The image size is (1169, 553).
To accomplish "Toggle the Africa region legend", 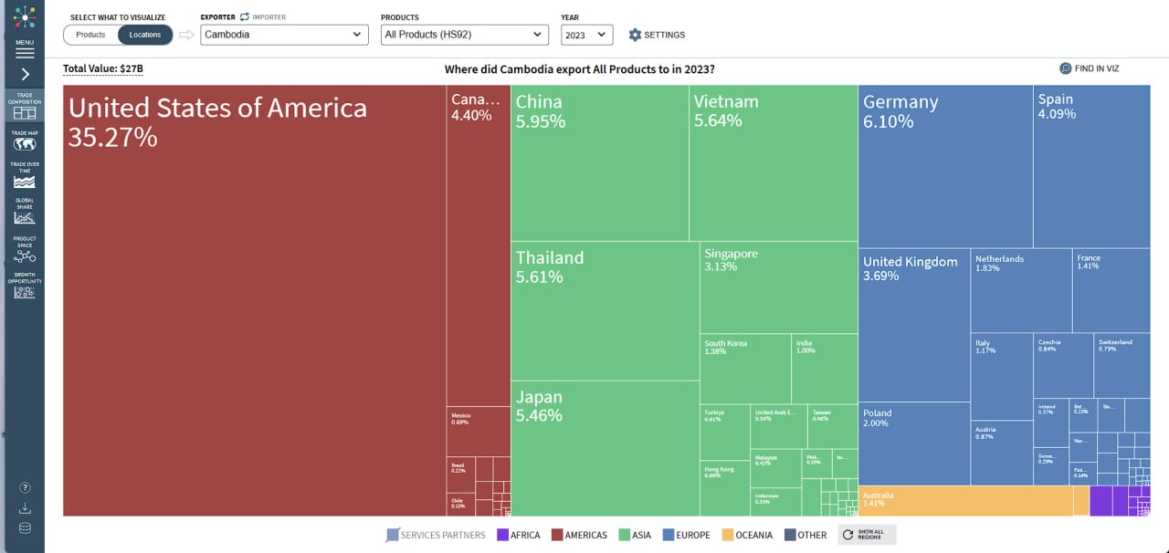I will (x=518, y=535).
